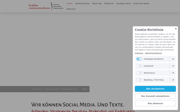The width and height of the screenshot is (180, 112).
Task: Click the red subtitle Außerdem: Strategische Beratung
Action: pyautogui.click(x=83, y=111)
